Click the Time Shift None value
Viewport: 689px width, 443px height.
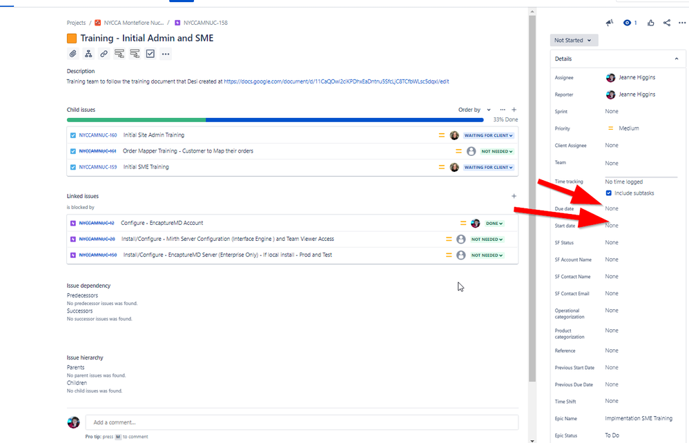point(612,401)
